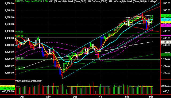The image size is (171, 98).
Task: Click 1,380.00 on the left price axis
Action: (x=9, y=66)
